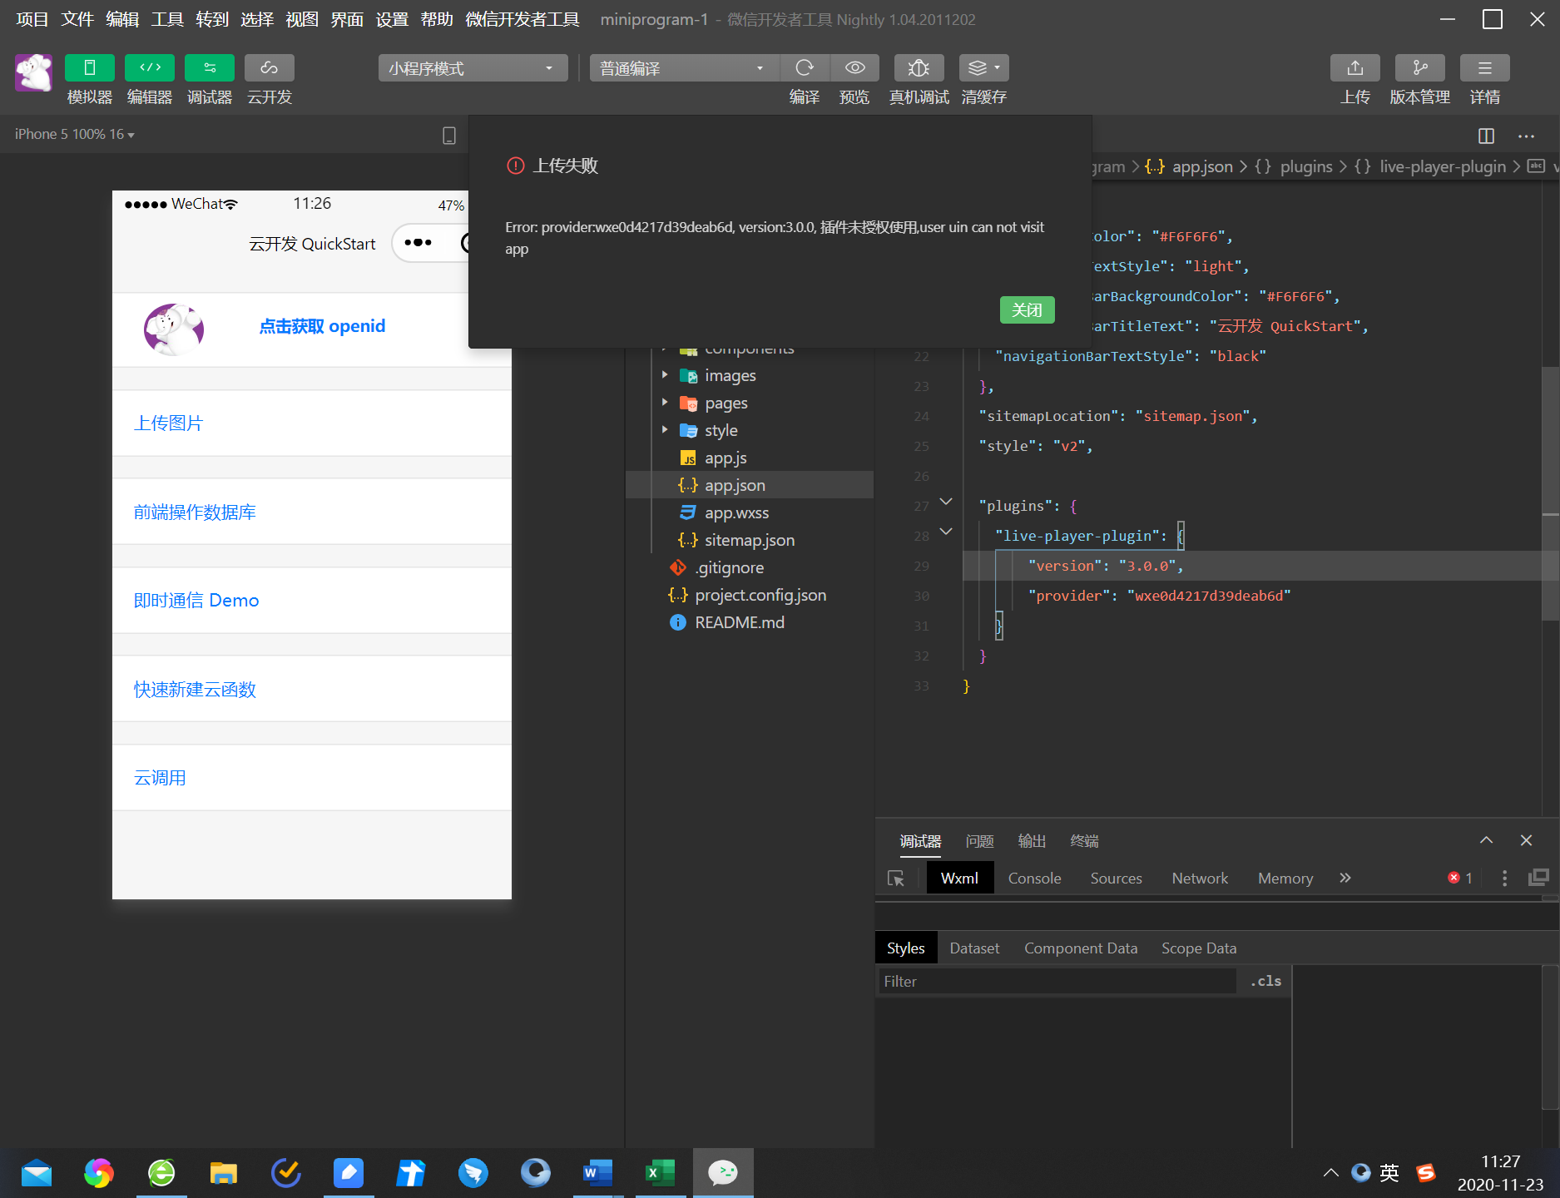Open Microsoft Word from the taskbar
The width and height of the screenshot is (1560, 1198).
tap(597, 1173)
